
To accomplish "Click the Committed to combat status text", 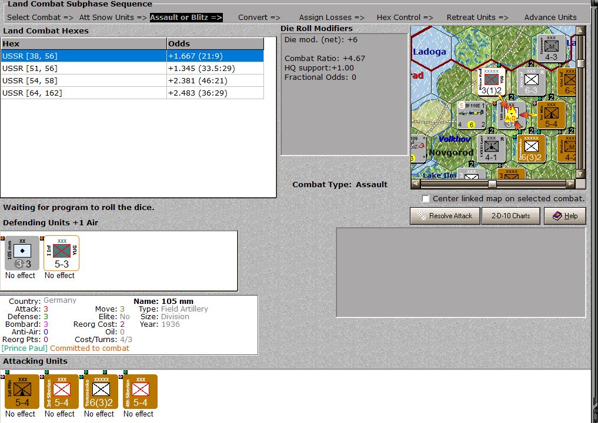I will (89, 348).
